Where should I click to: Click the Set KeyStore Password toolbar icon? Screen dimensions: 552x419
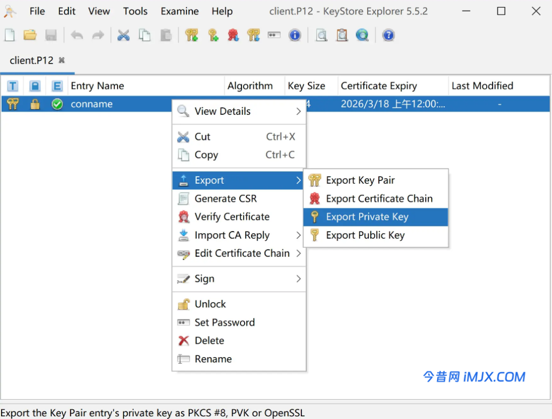(x=274, y=35)
